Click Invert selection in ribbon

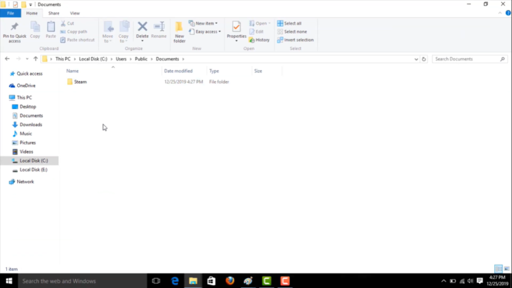tap(295, 40)
